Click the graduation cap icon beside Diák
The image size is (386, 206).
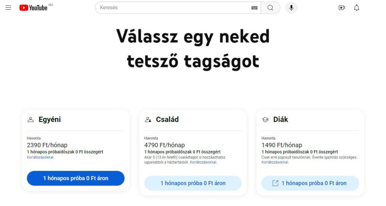(x=265, y=119)
